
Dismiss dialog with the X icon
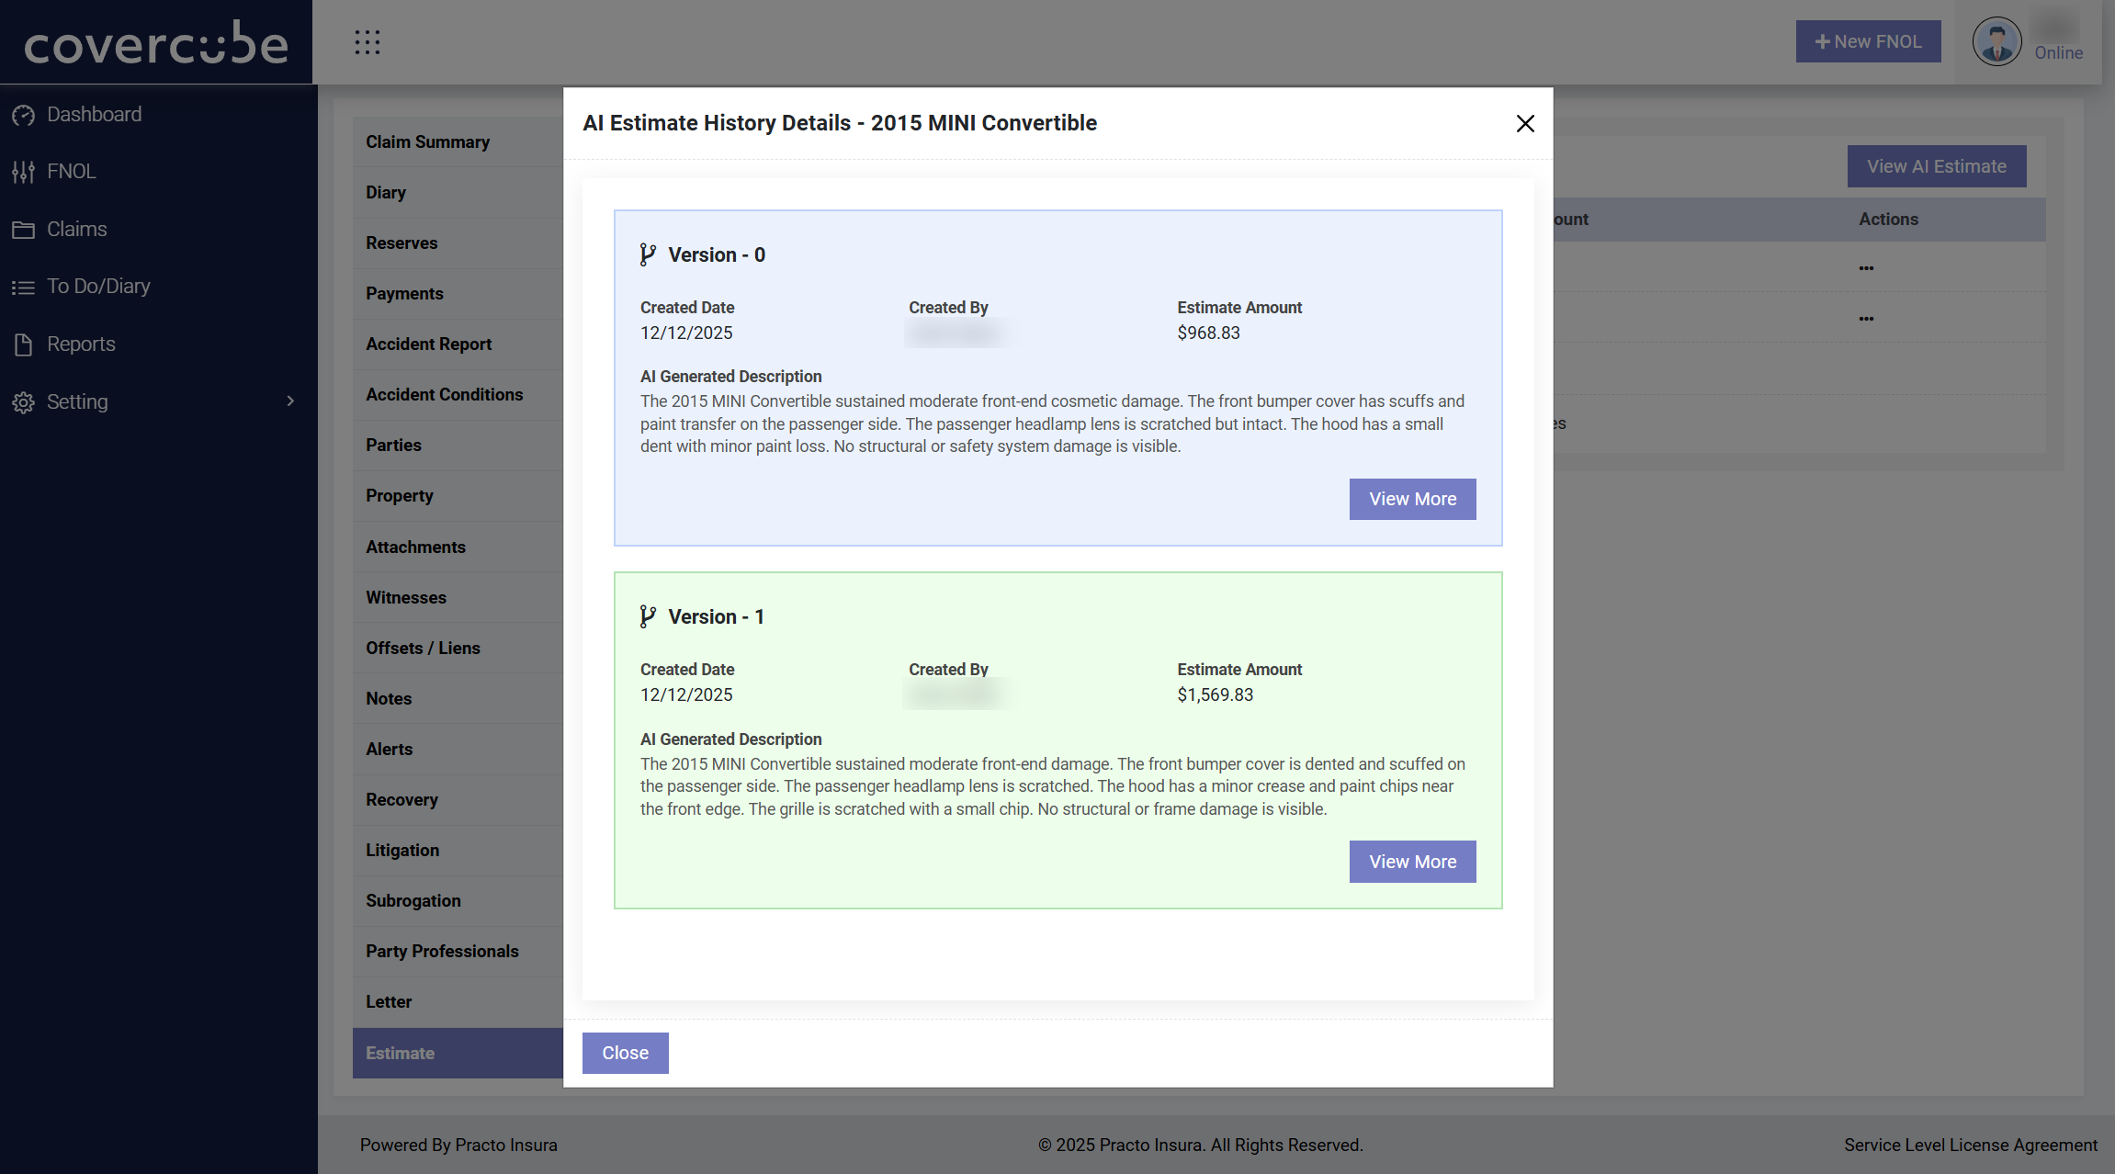(x=1525, y=123)
